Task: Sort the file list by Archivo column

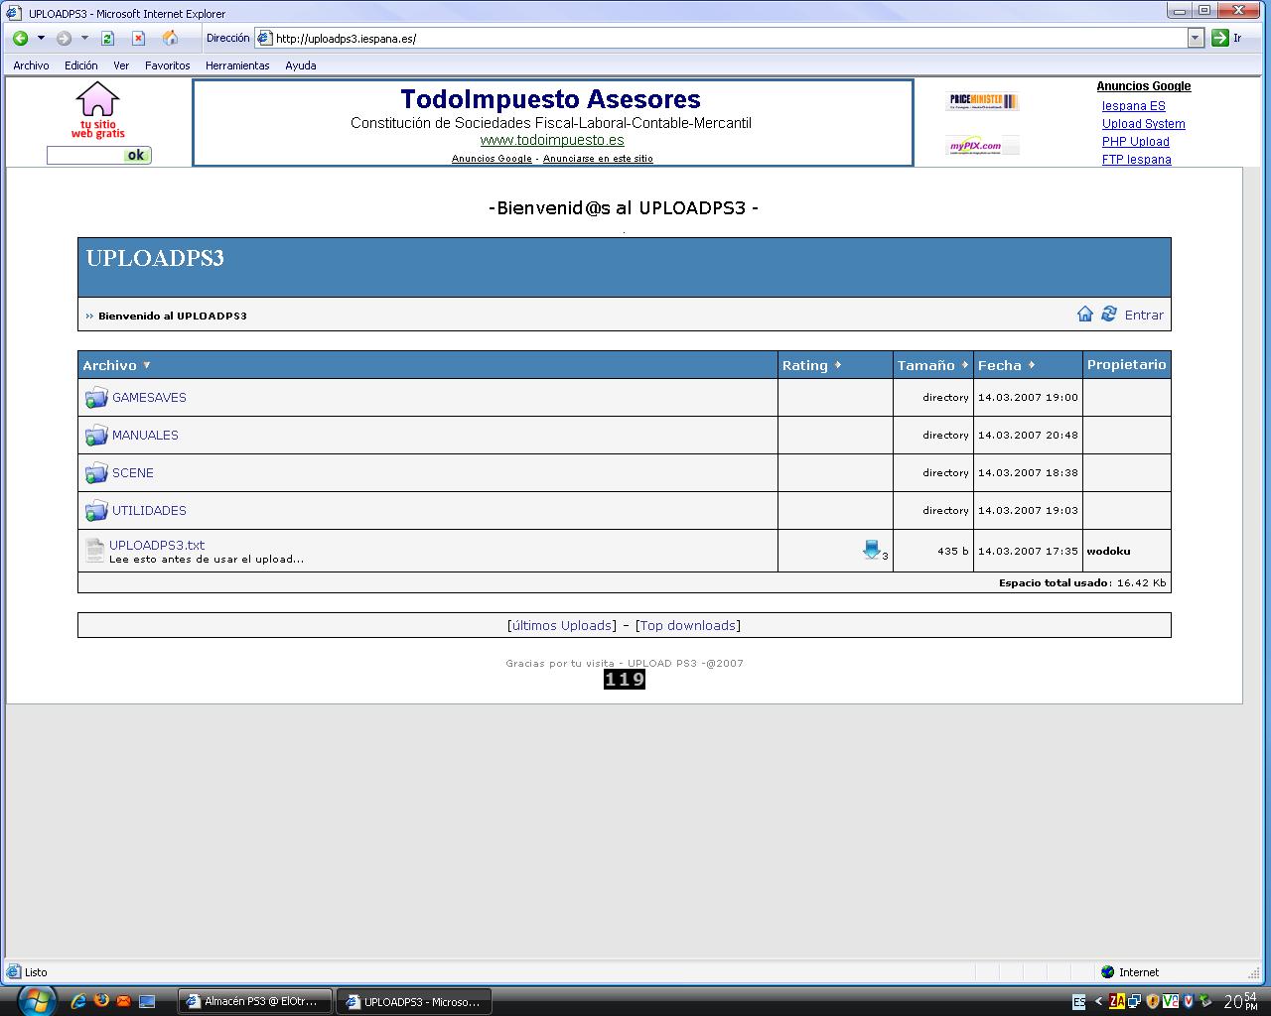Action: pyautogui.click(x=116, y=365)
